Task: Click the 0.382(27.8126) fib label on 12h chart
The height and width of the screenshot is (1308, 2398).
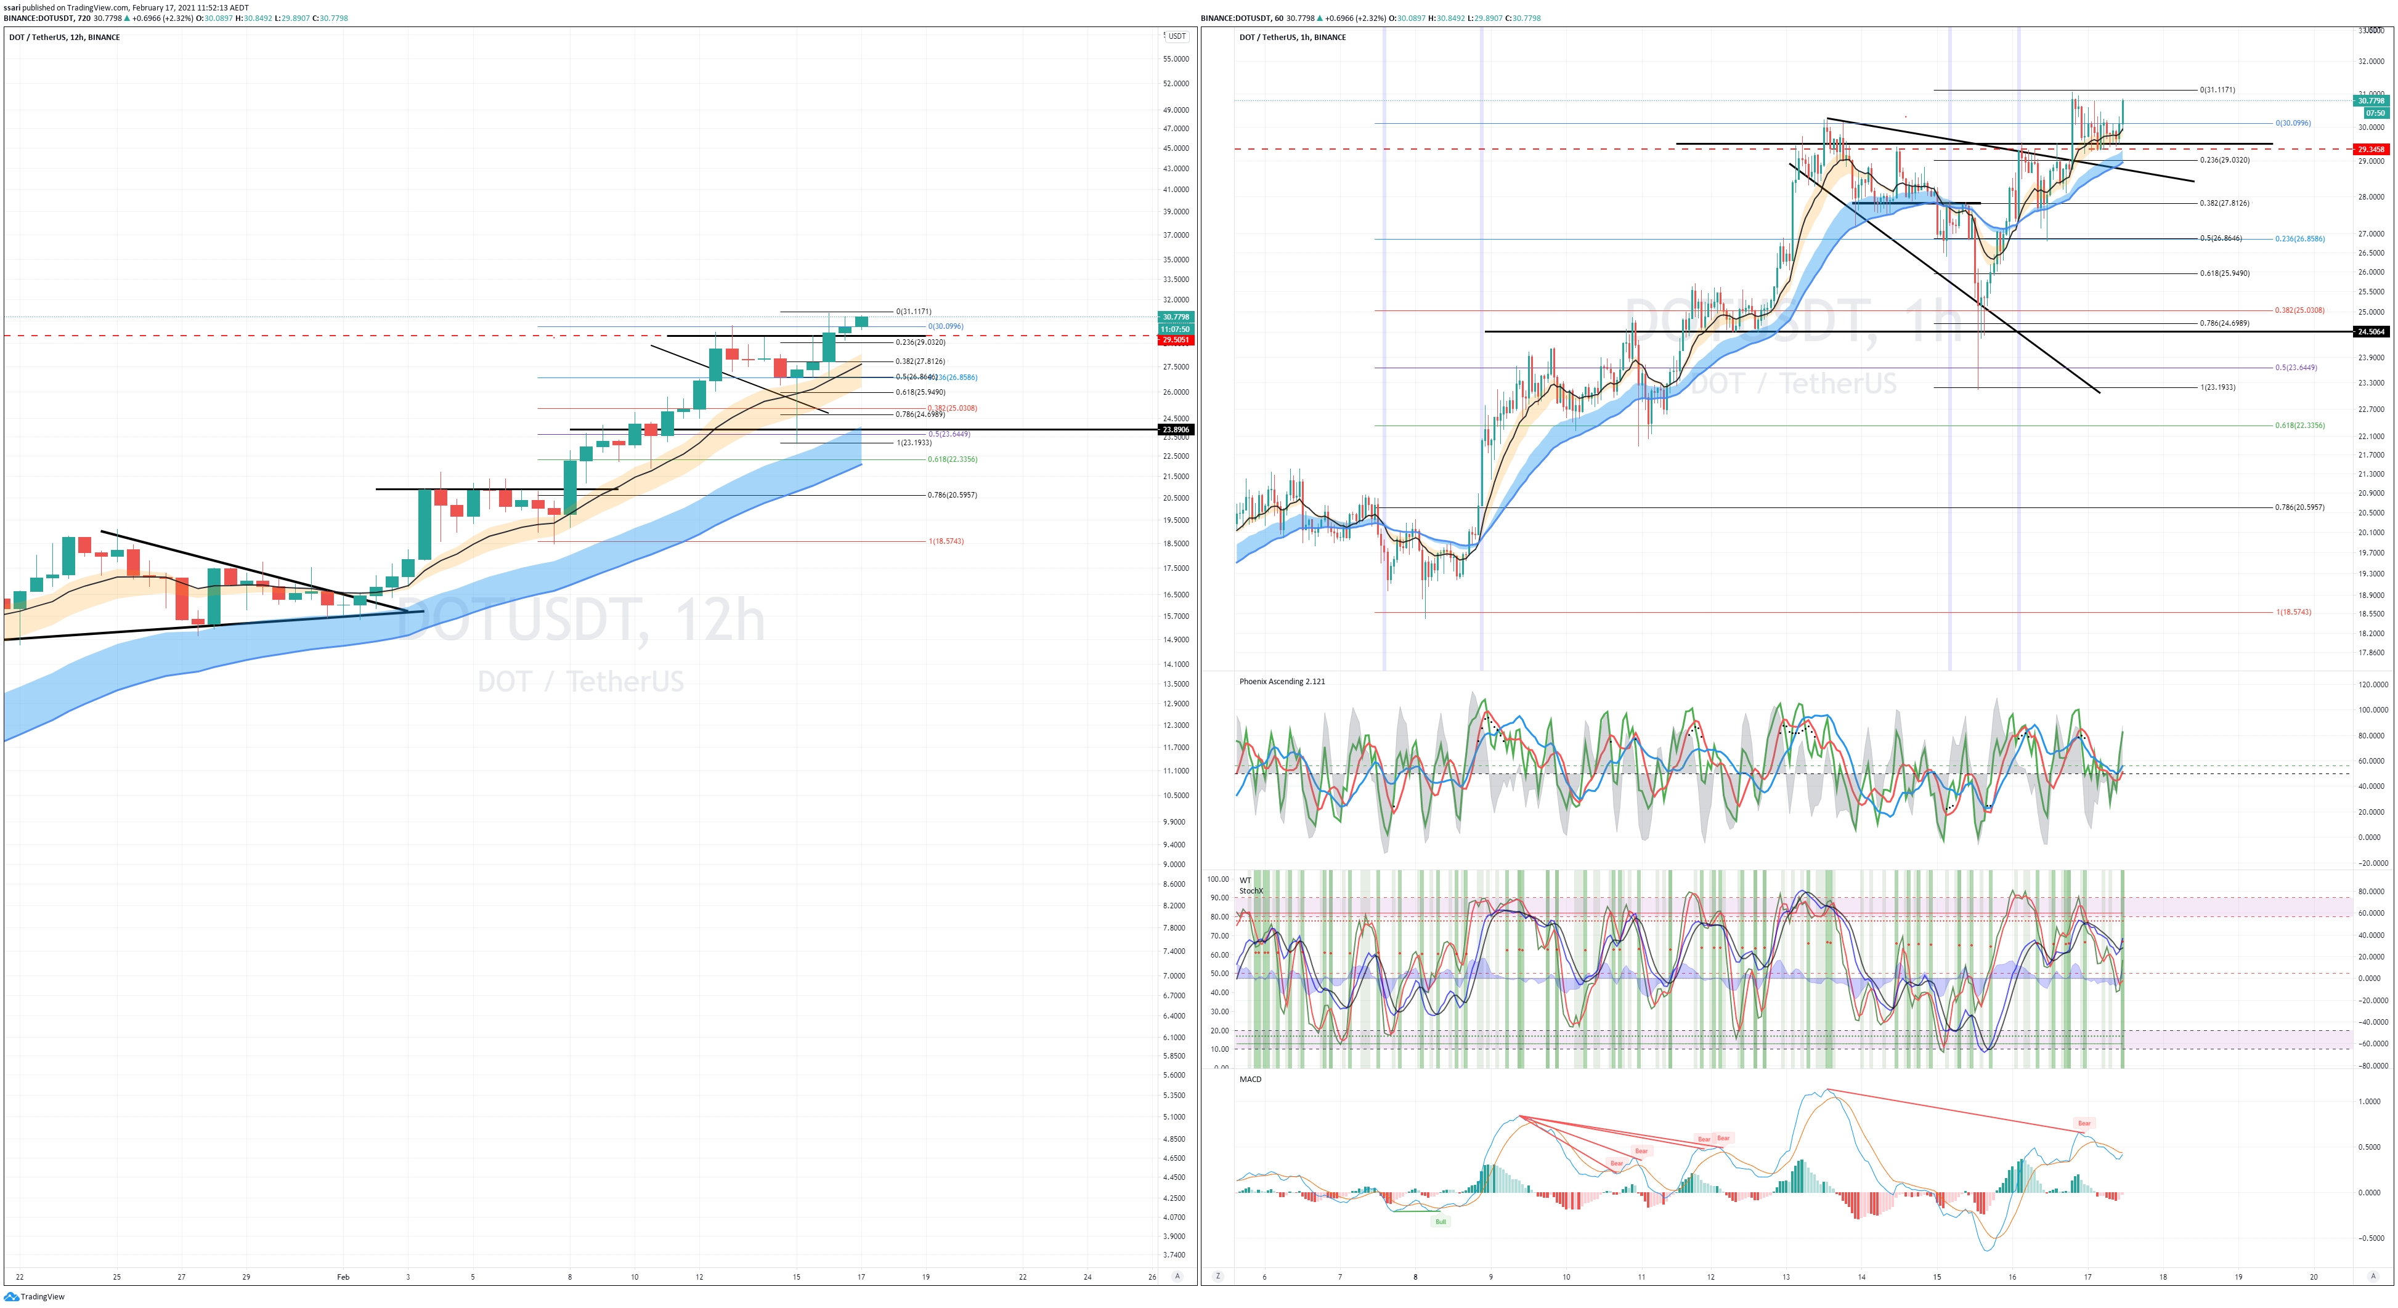Action: (921, 362)
